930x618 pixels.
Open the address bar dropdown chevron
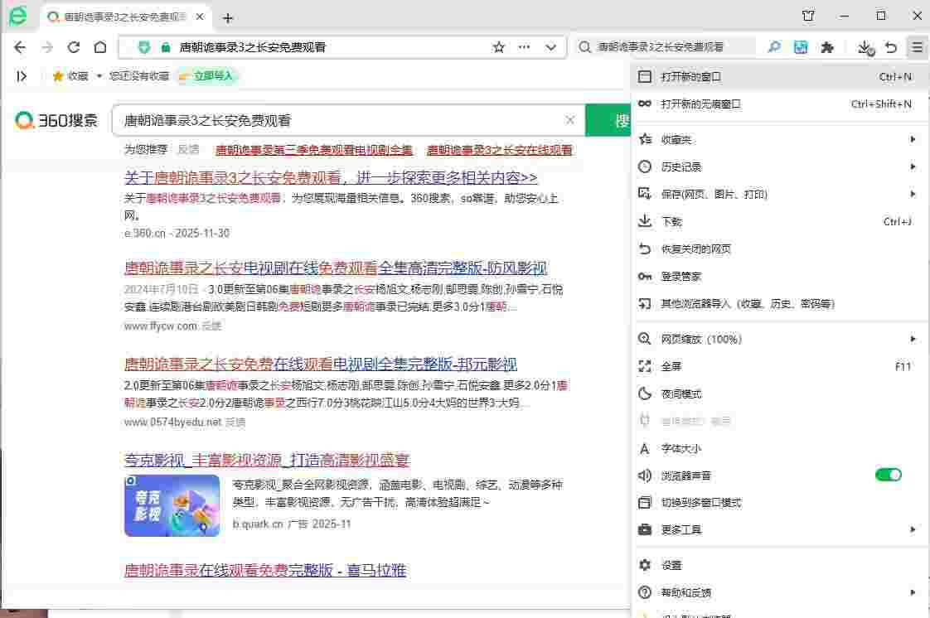550,47
